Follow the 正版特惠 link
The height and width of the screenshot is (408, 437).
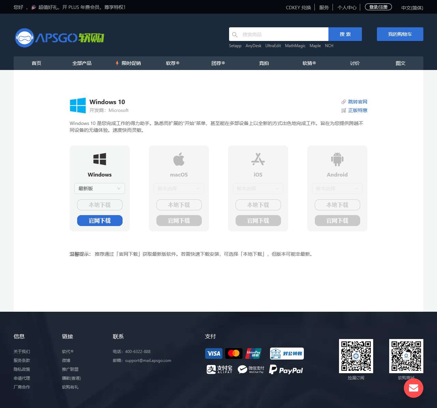(358, 110)
